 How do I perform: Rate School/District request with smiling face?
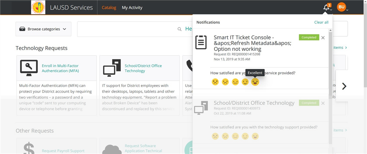click(x=245, y=136)
